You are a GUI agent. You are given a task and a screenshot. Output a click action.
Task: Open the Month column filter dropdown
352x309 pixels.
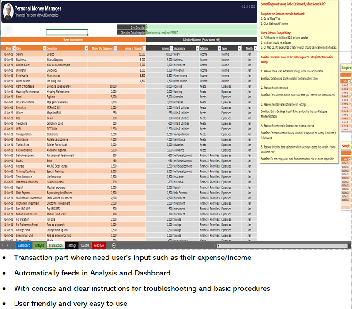pos(254,48)
